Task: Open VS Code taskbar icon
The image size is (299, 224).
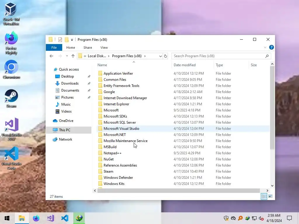Action: click(x=65, y=218)
